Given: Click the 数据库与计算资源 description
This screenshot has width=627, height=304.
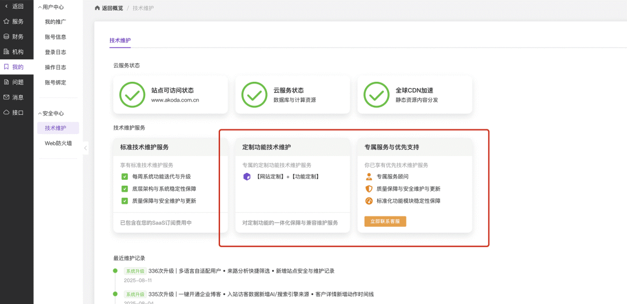Looking at the screenshot, I should tap(295, 100).
